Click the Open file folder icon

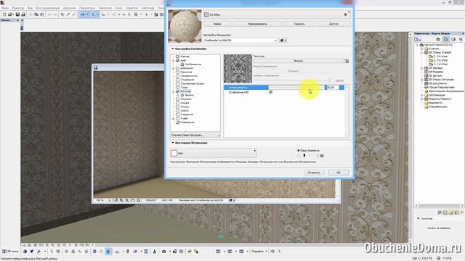[10, 14]
